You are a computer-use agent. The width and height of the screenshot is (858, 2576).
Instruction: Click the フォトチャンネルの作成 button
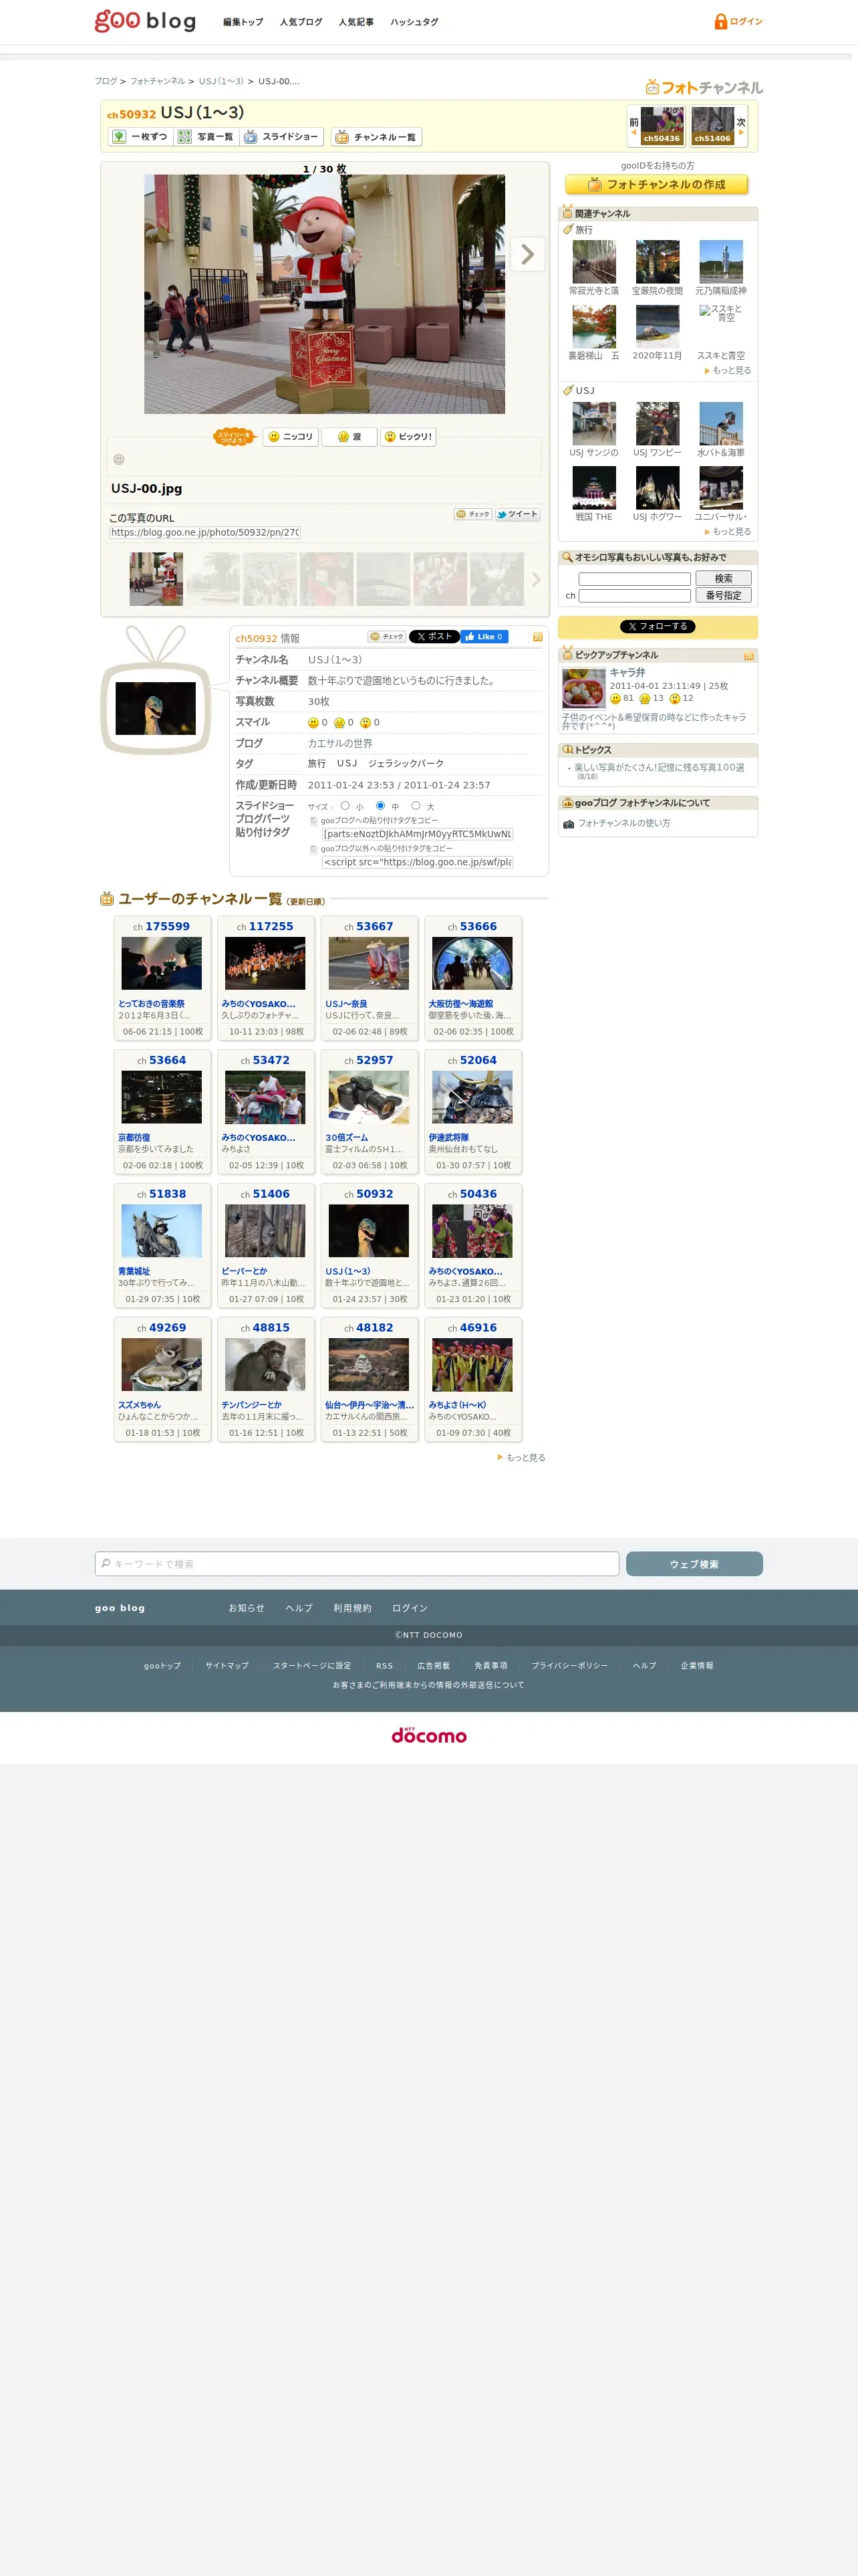(656, 185)
